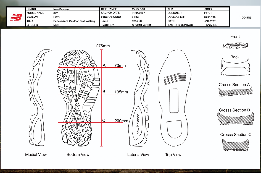Click the 'Tooling' title text
This screenshot has height=173, width=261.
(x=245, y=17)
